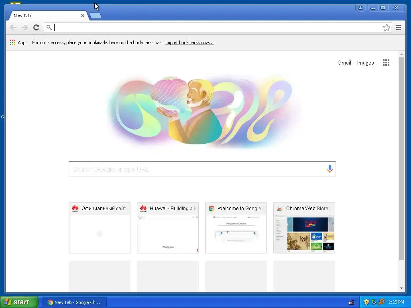Minimize the Chrome window
Image resolution: width=411 pixels, height=308 pixels.
click(x=373, y=8)
